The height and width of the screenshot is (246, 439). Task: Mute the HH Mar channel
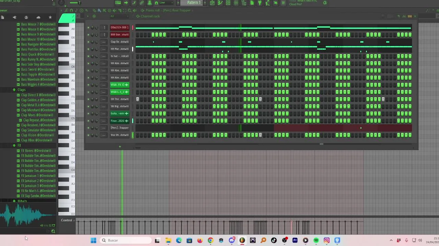88,49
